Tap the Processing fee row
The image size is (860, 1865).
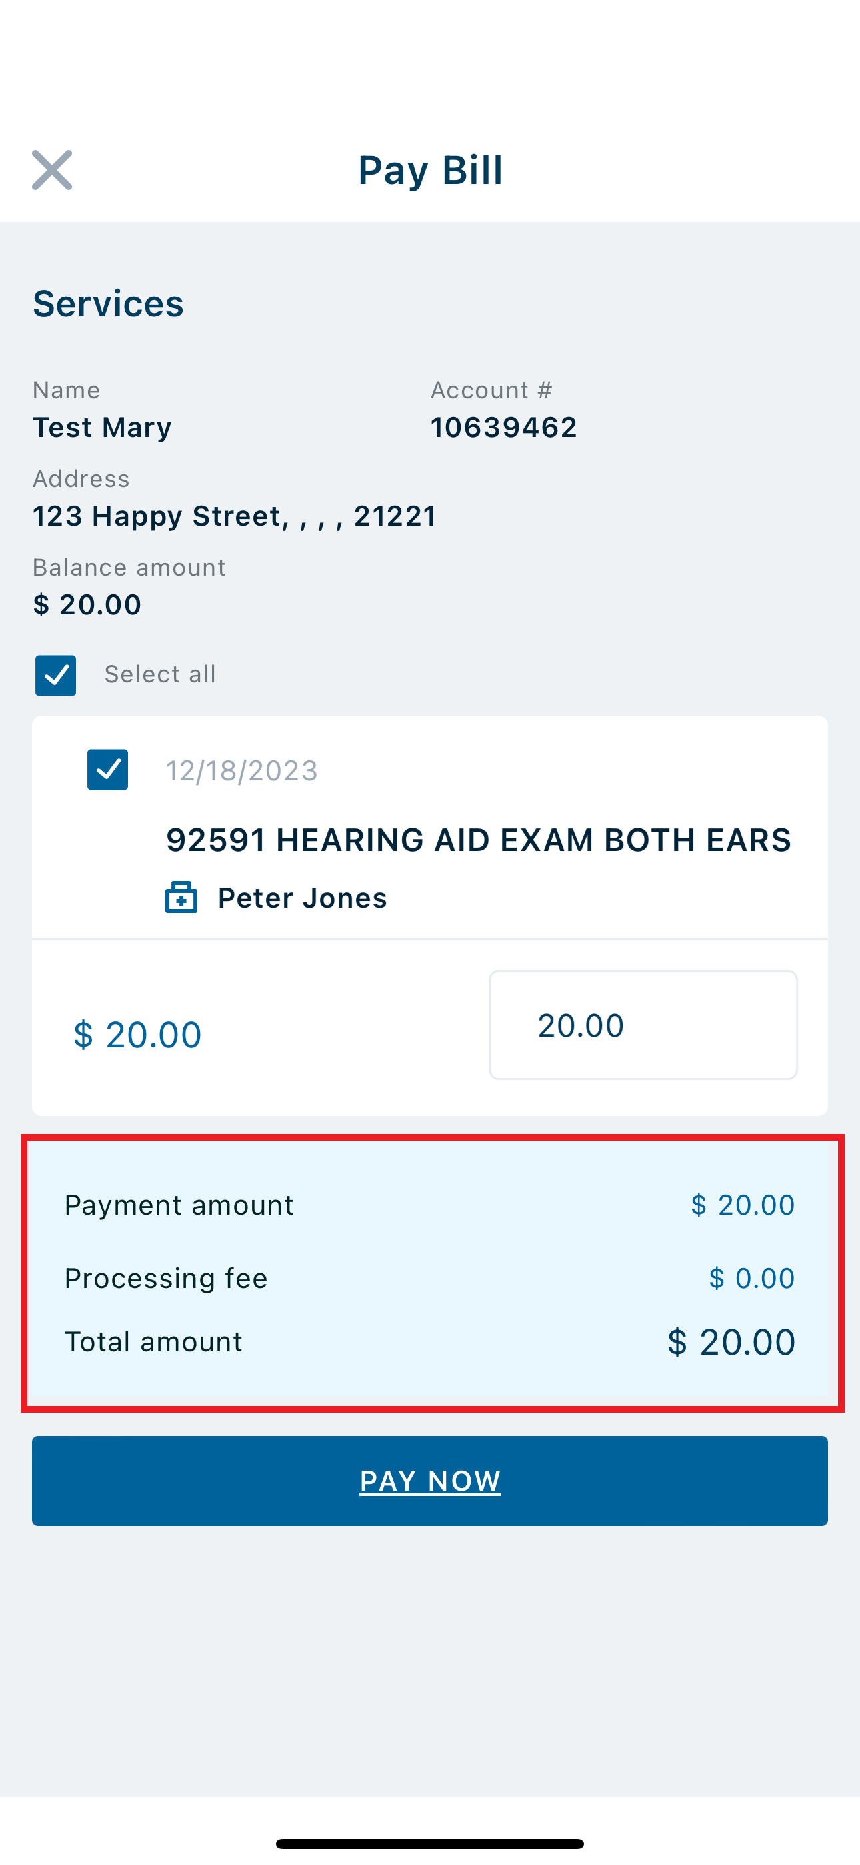pyautogui.click(x=430, y=1278)
